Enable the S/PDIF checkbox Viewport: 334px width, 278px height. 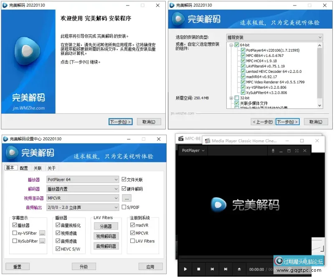pyautogui.click(x=124, y=207)
